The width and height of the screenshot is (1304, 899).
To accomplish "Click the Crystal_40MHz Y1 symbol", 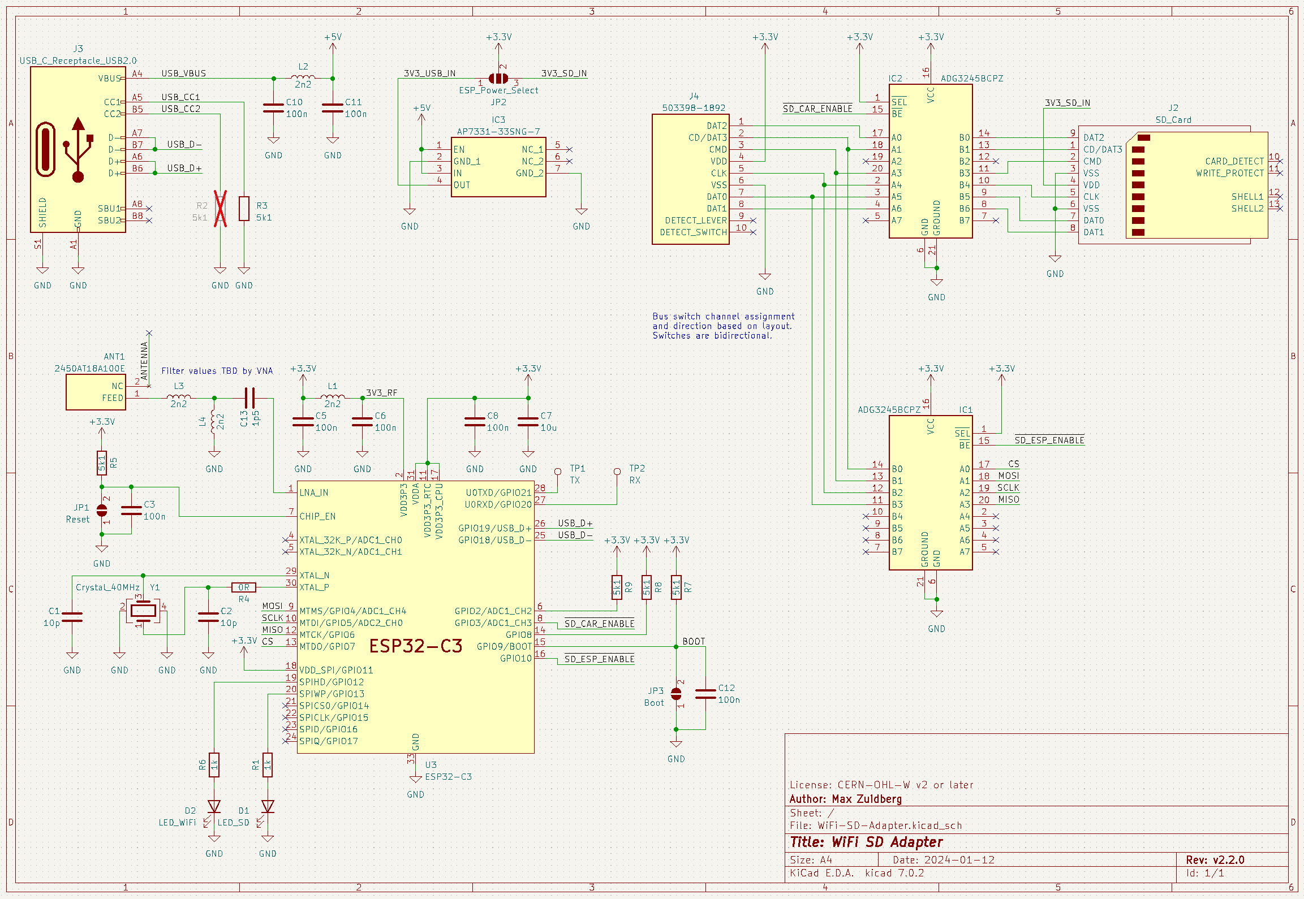I will pos(143,611).
